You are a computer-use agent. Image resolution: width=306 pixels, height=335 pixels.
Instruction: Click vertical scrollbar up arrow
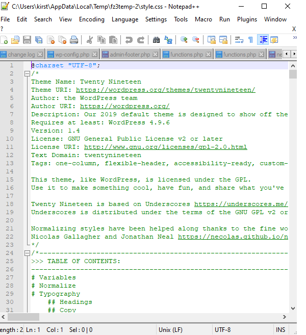(x=293, y=66)
